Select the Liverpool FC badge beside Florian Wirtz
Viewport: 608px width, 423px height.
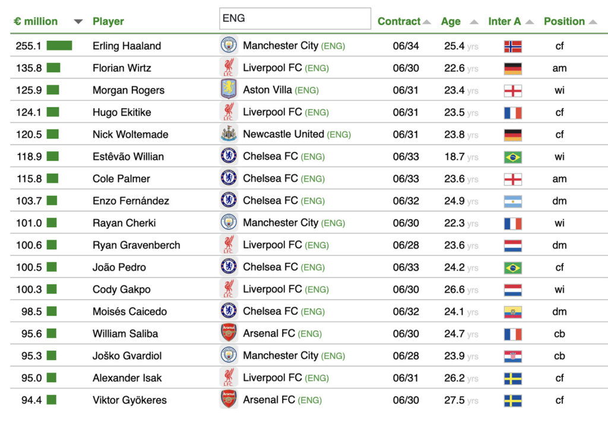tap(228, 68)
